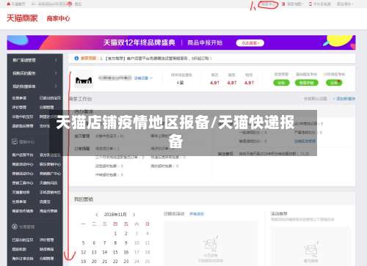
Task: Select November 14 in the calendar
Action: coord(104,252)
